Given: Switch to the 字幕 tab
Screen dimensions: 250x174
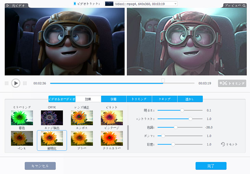Looking at the screenshot, I should (x=114, y=99).
